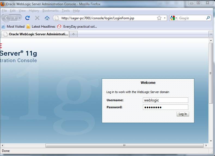This screenshot has height=156, width=215.
Task: Click the horizontal scrollbar left arrow
Action: click(2, 145)
